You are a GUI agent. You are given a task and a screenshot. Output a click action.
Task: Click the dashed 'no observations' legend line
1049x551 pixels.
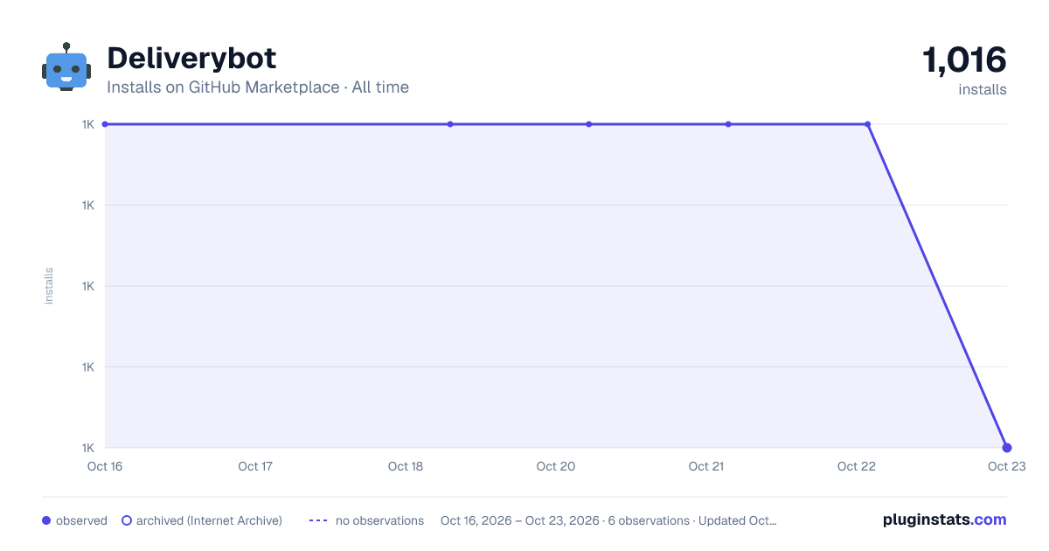point(318,520)
